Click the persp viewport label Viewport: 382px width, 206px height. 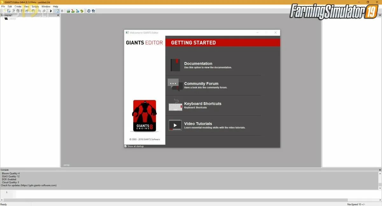point(66,165)
